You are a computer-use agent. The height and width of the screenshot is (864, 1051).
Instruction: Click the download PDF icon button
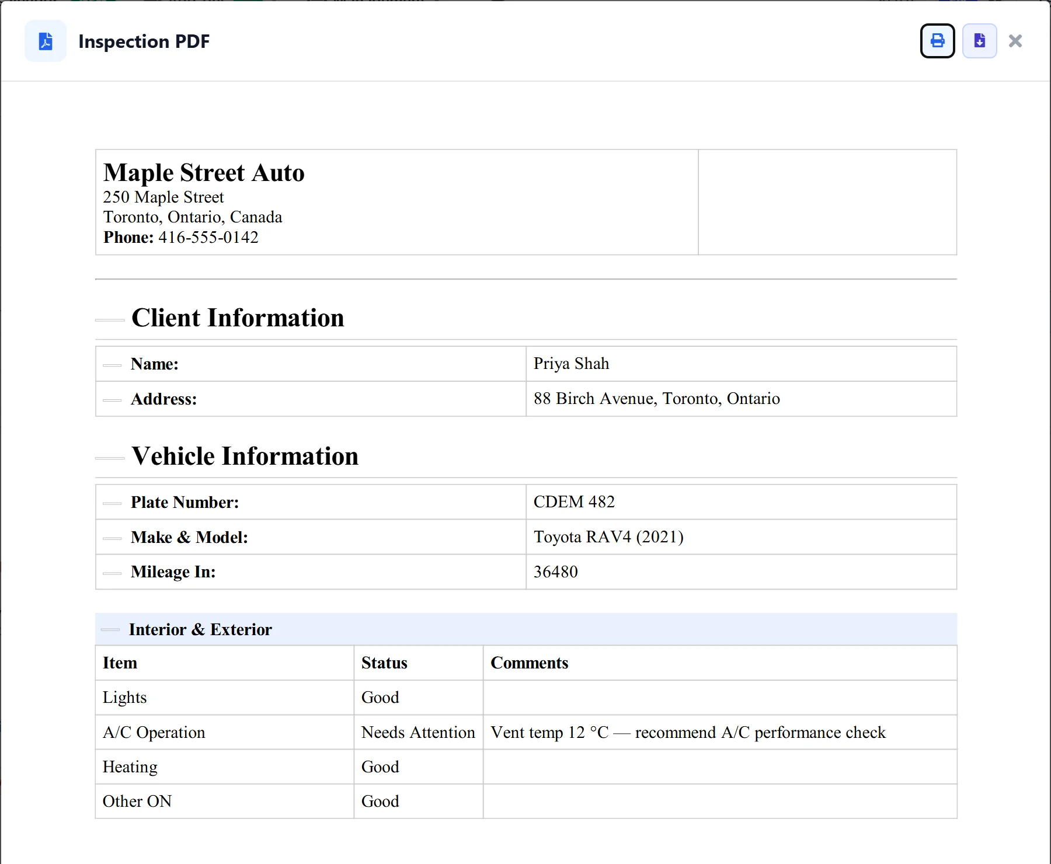979,41
